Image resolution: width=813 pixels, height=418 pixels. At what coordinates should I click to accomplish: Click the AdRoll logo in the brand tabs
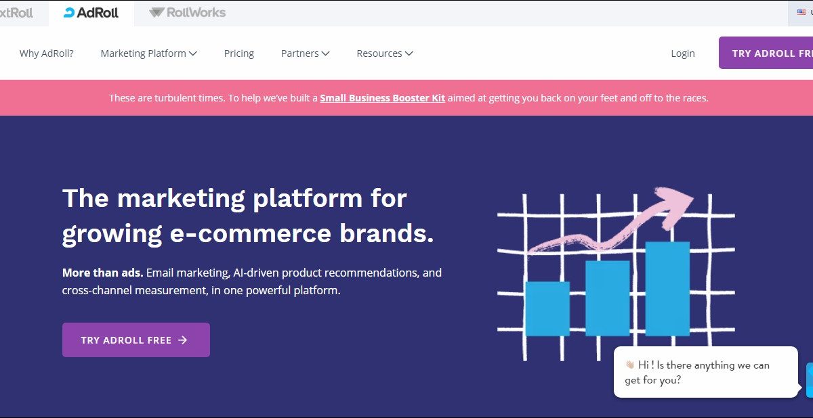91,13
